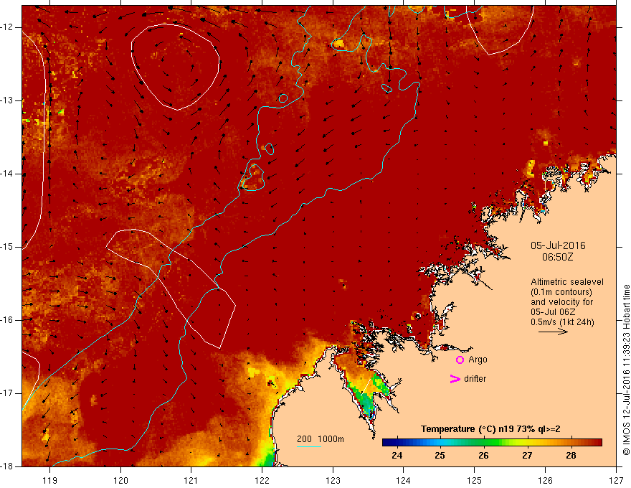
Task: Click colorbar tick label 27
Action: [527, 456]
